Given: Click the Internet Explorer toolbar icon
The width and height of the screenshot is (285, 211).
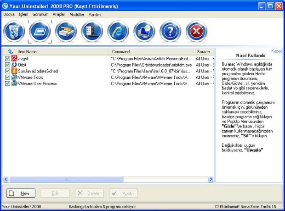Looking at the screenshot, I should (118, 31).
